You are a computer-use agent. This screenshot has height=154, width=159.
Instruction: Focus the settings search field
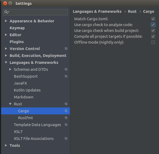point(35,12)
